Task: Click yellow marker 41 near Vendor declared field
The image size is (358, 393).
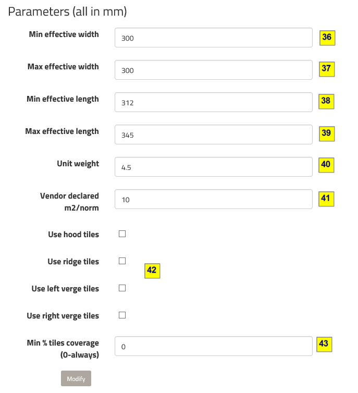Action: point(326,199)
